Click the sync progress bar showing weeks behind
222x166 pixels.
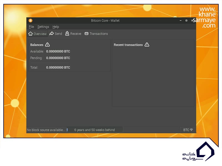point(95,130)
